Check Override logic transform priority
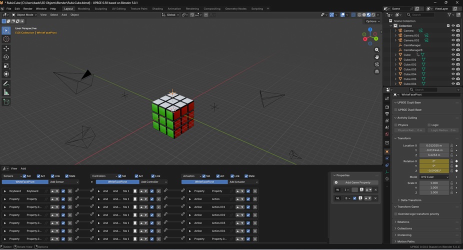 [396, 214]
